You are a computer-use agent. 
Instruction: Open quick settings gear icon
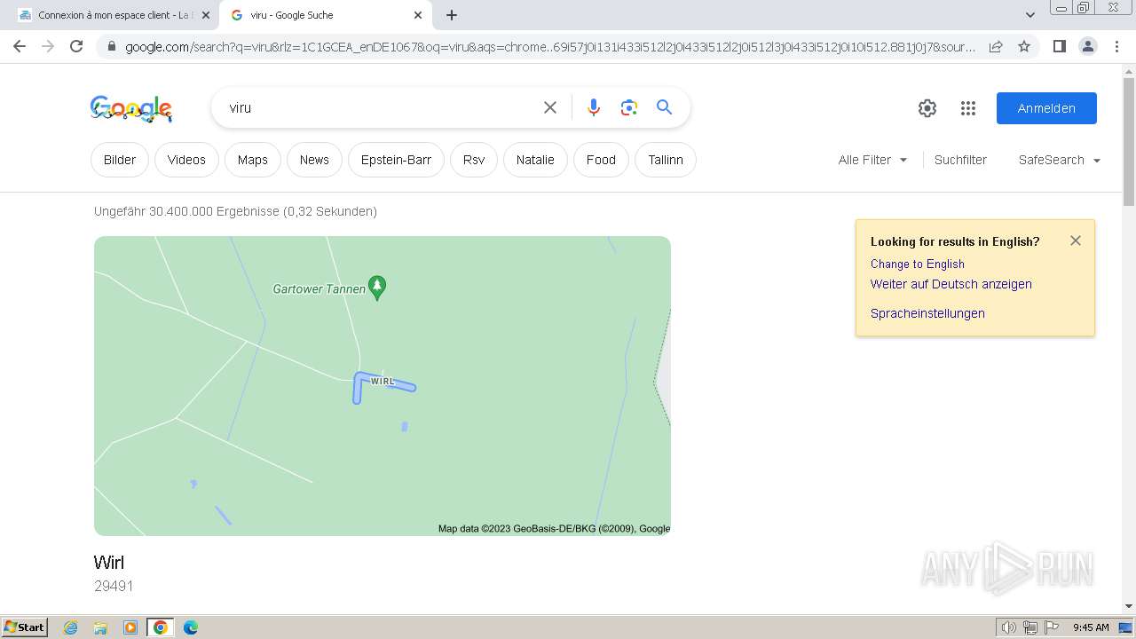click(927, 108)
